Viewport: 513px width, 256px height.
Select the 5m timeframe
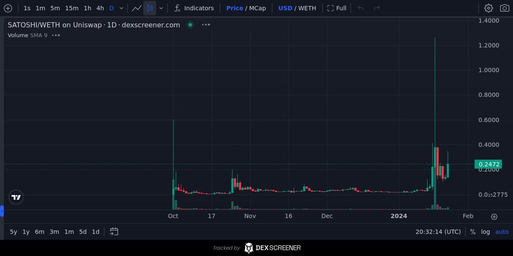coord(55,8)
